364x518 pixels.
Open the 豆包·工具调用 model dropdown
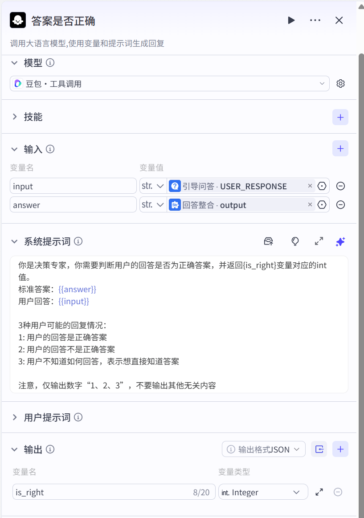click(x=169, y=84)
